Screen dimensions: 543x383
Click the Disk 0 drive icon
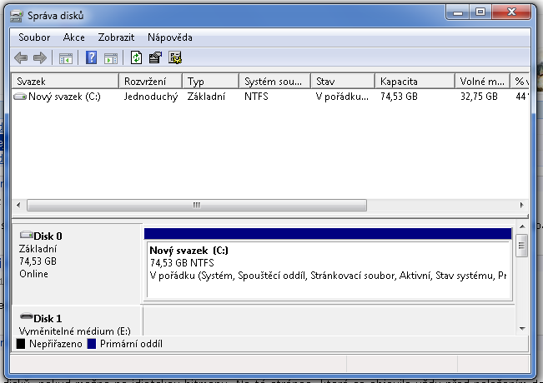(x=27, y=235)
